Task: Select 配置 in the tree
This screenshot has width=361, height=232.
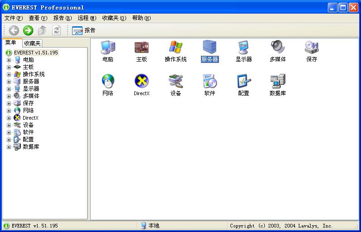Action: (28, 140)
